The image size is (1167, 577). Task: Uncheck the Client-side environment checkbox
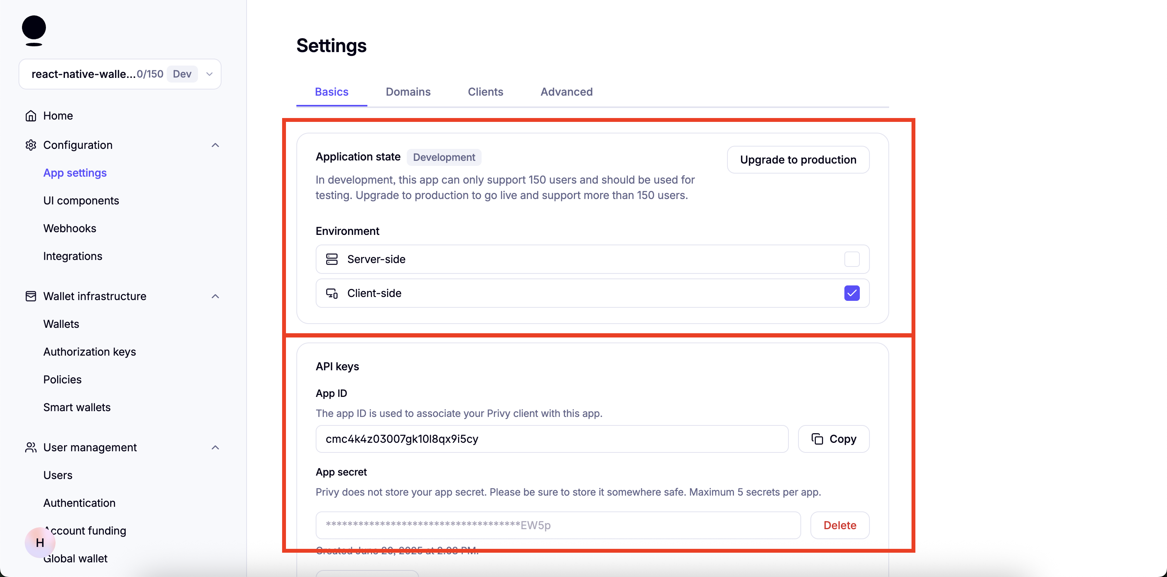[x=852, y=293]
